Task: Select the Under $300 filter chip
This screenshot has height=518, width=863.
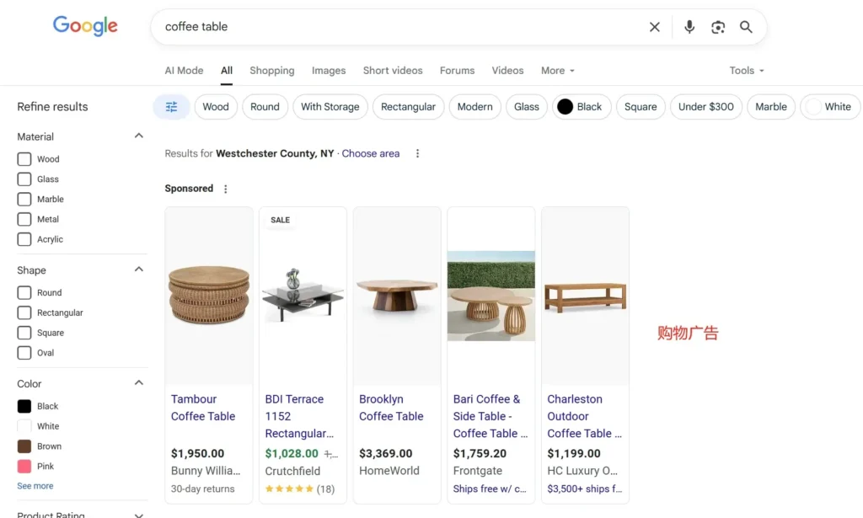Action: [705, 107]
